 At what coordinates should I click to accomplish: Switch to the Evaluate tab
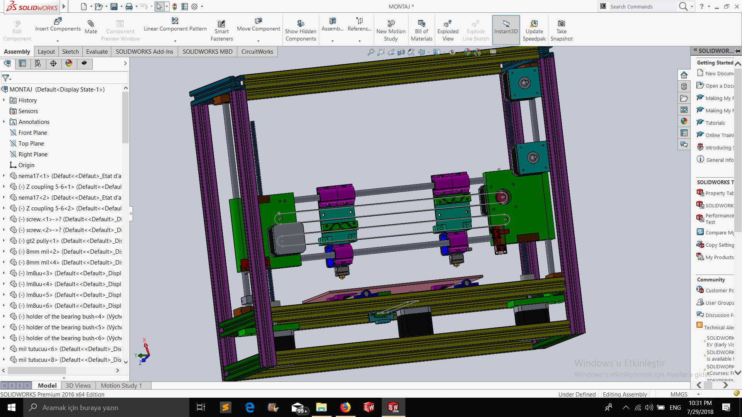coord(97,51)
